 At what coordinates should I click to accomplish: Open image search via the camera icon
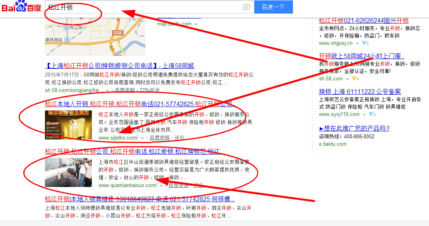click(246, 7)
